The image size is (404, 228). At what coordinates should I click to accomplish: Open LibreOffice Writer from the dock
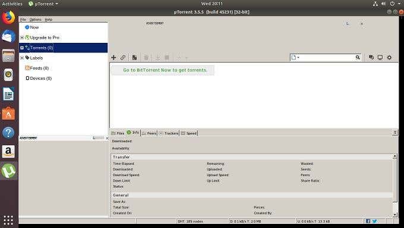(8, 94)
